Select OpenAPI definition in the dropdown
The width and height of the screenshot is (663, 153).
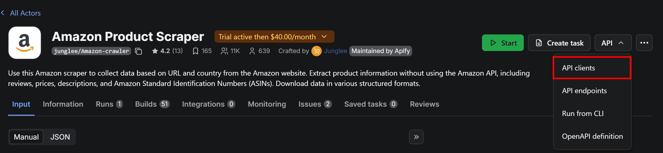point(592,136)
